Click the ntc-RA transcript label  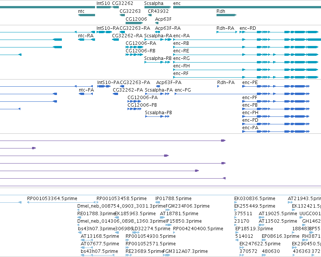tap(86, 36)
